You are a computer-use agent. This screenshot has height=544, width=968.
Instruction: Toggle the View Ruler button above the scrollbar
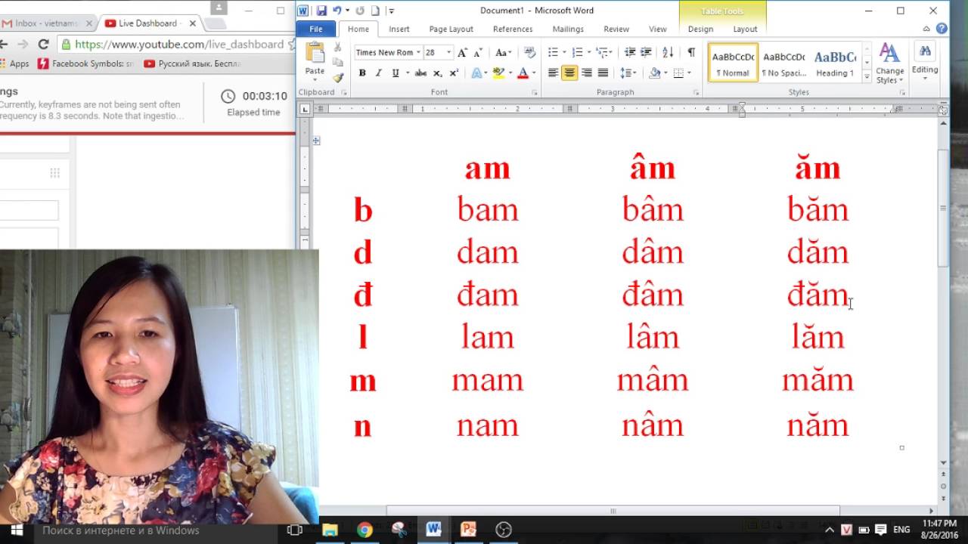tap(943, 111)
